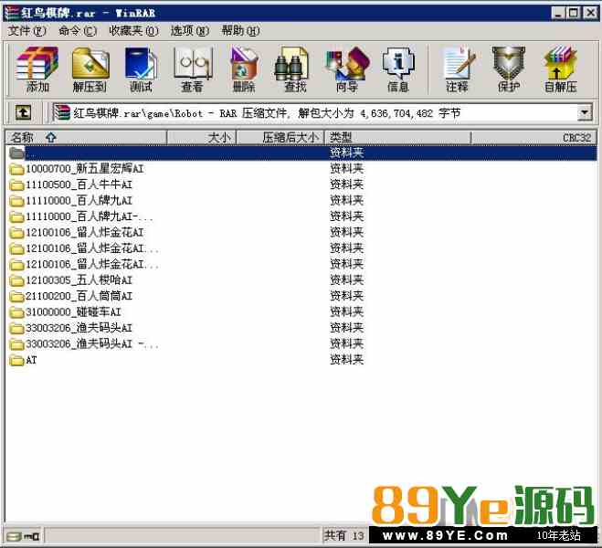The image size is (602, 548).
Task: Click folder icon of 31000000_碰碰车AI
Action: pyautogui.click(x=16, y=312)
